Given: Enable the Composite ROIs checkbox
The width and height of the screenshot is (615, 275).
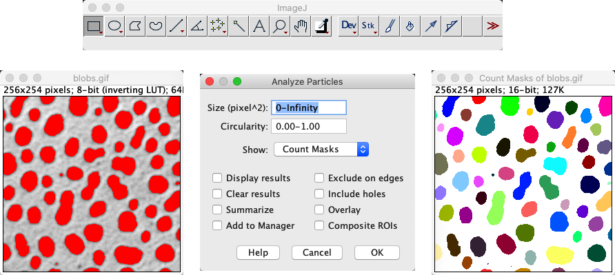Looking at the screenshot, I should coord(319,225).
